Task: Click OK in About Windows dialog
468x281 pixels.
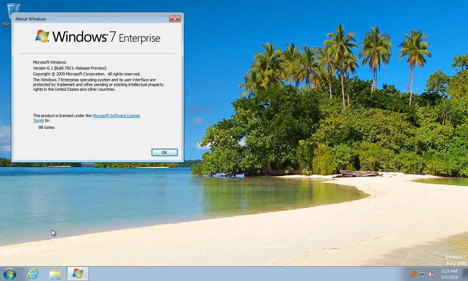Action: point(165,152)
